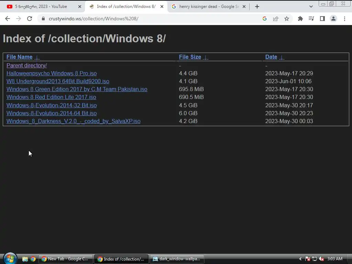
Task: Close the henry kissinger Google tab
Action: (244, 7)
